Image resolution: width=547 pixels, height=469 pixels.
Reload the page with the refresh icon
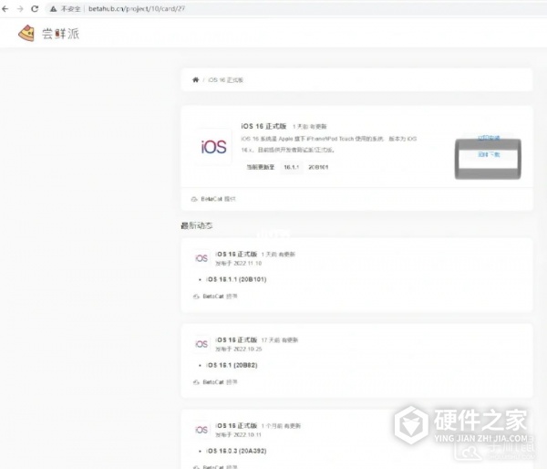point(35,9)
